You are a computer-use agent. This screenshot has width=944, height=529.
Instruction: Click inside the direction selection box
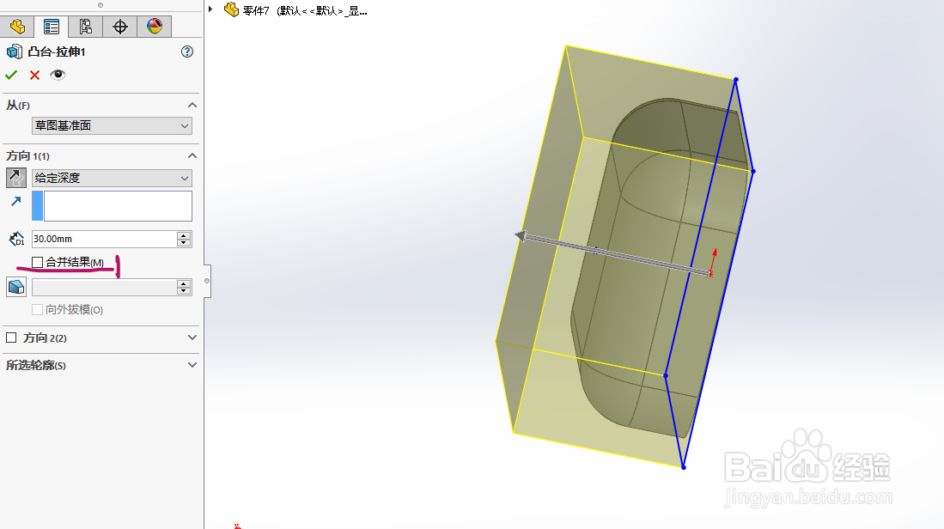(x=116, y=206)
